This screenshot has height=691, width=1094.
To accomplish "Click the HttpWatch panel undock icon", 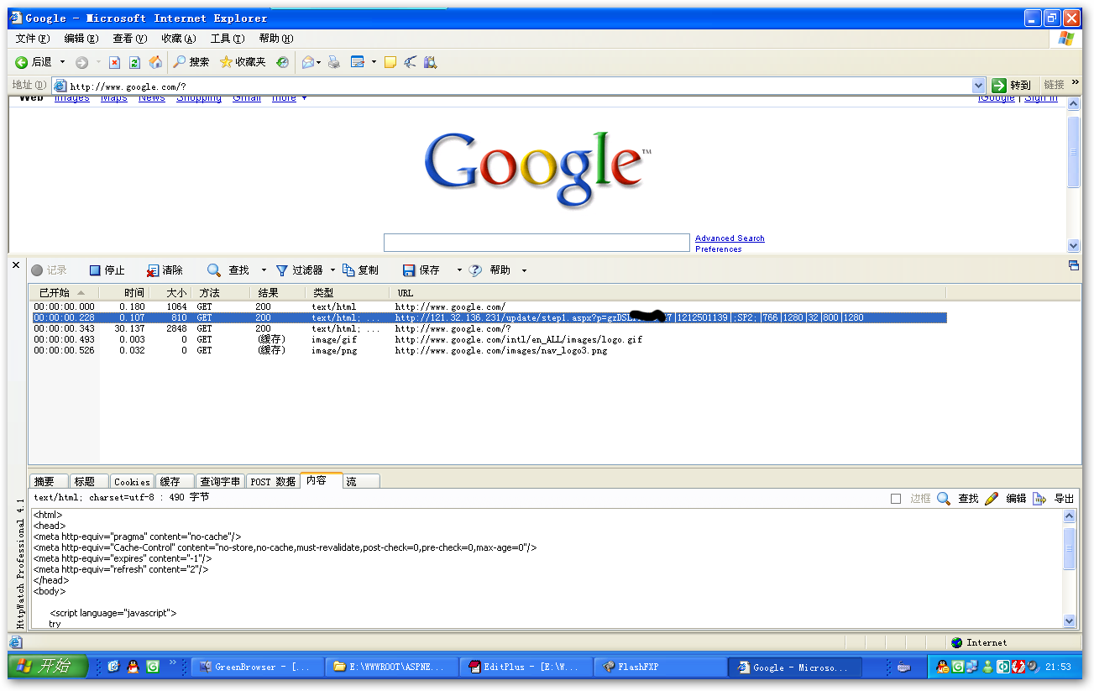I will point(1073,265).
